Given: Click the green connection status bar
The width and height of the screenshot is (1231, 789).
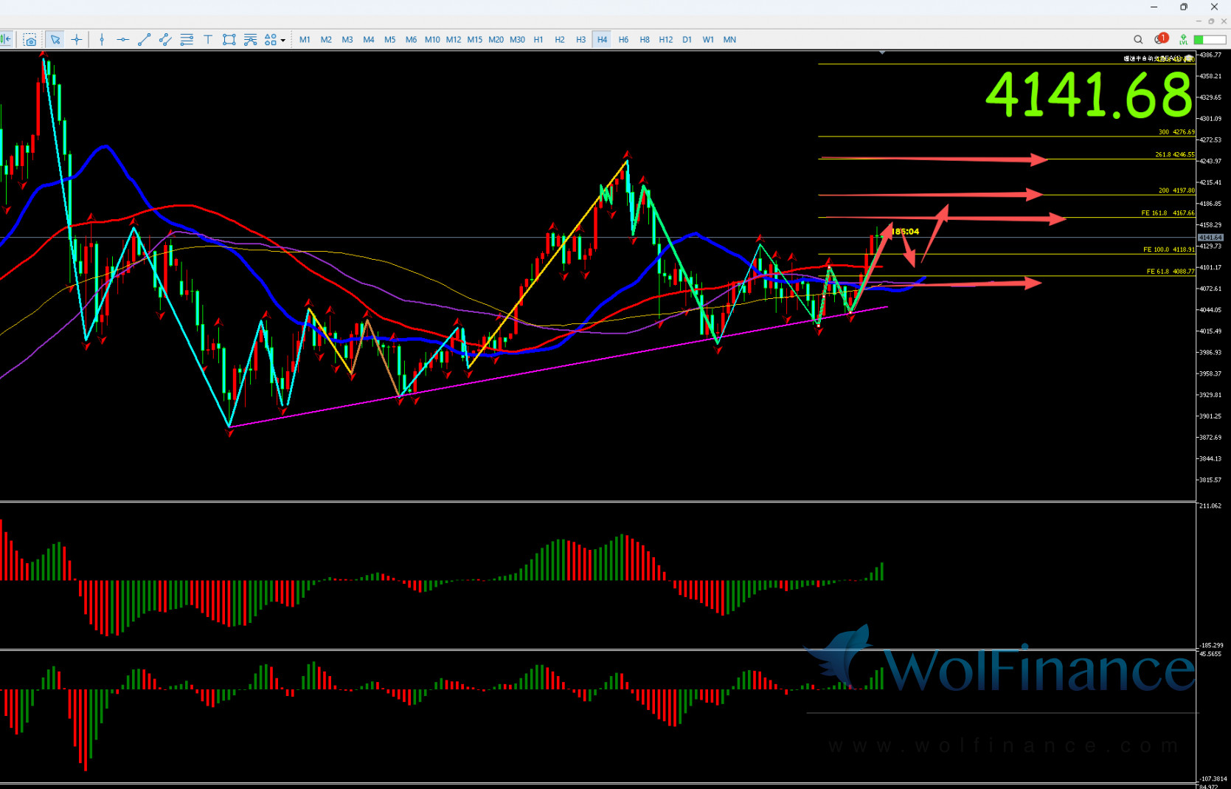Looking at the screenshot, I should (1210, 40).
